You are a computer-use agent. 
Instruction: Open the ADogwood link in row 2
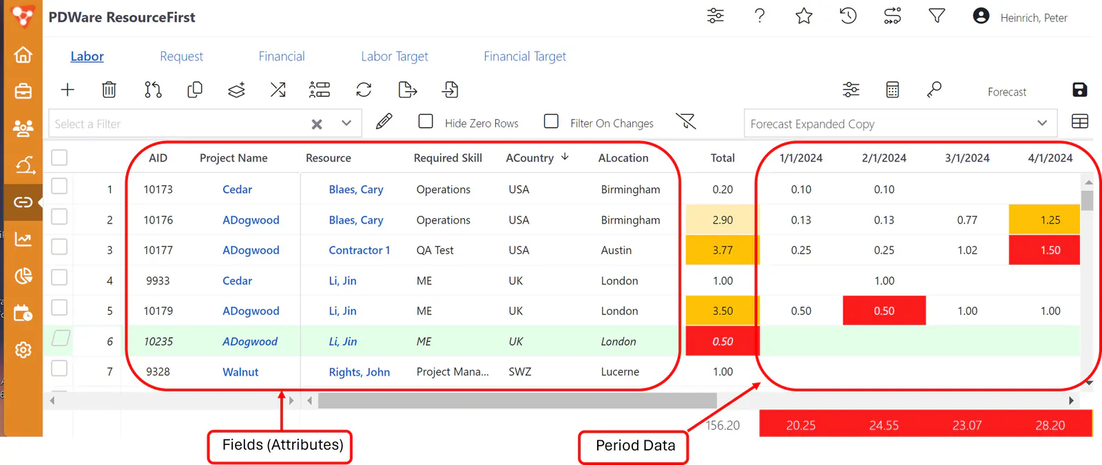click(251, 220)
